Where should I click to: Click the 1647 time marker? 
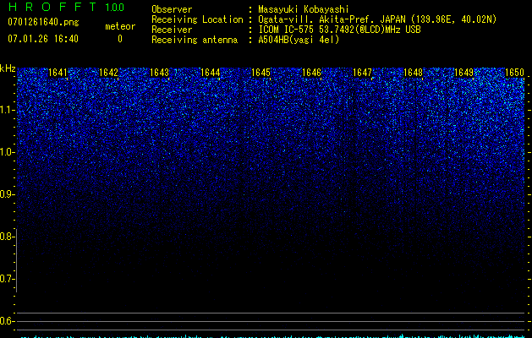[362, 73]
